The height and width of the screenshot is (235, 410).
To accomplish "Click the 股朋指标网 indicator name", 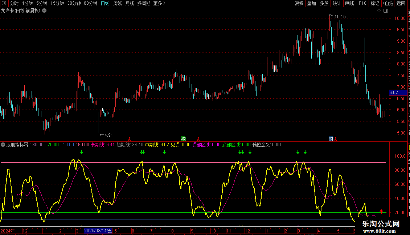I will (17, 145).
